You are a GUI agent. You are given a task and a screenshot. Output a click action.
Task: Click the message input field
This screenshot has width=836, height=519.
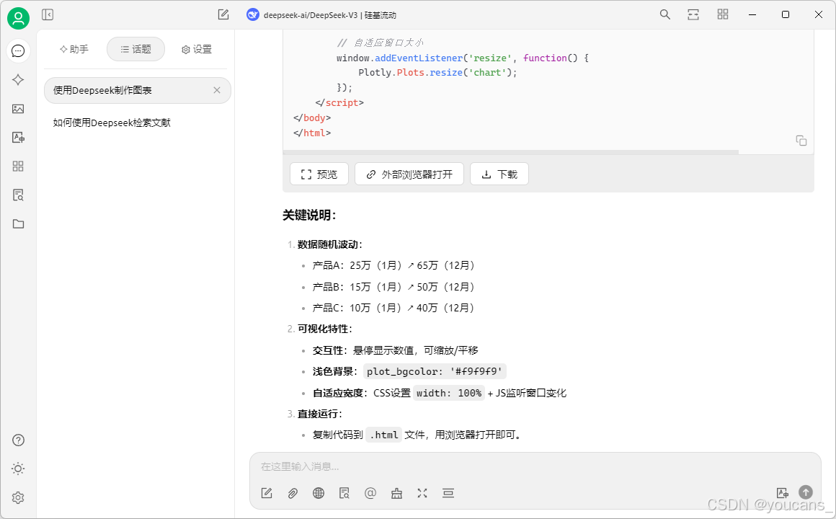click(x=535, y=466)
